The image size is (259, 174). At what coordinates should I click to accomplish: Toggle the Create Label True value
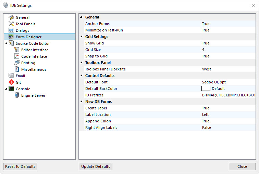[228, 108]
